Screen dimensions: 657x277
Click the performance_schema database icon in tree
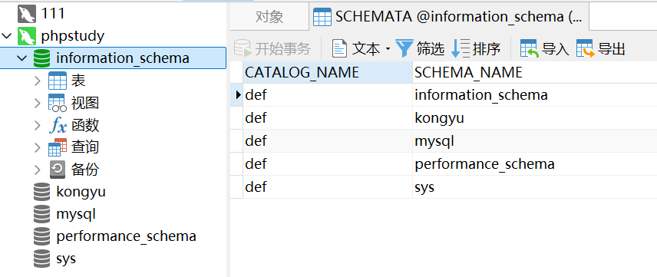41,236
